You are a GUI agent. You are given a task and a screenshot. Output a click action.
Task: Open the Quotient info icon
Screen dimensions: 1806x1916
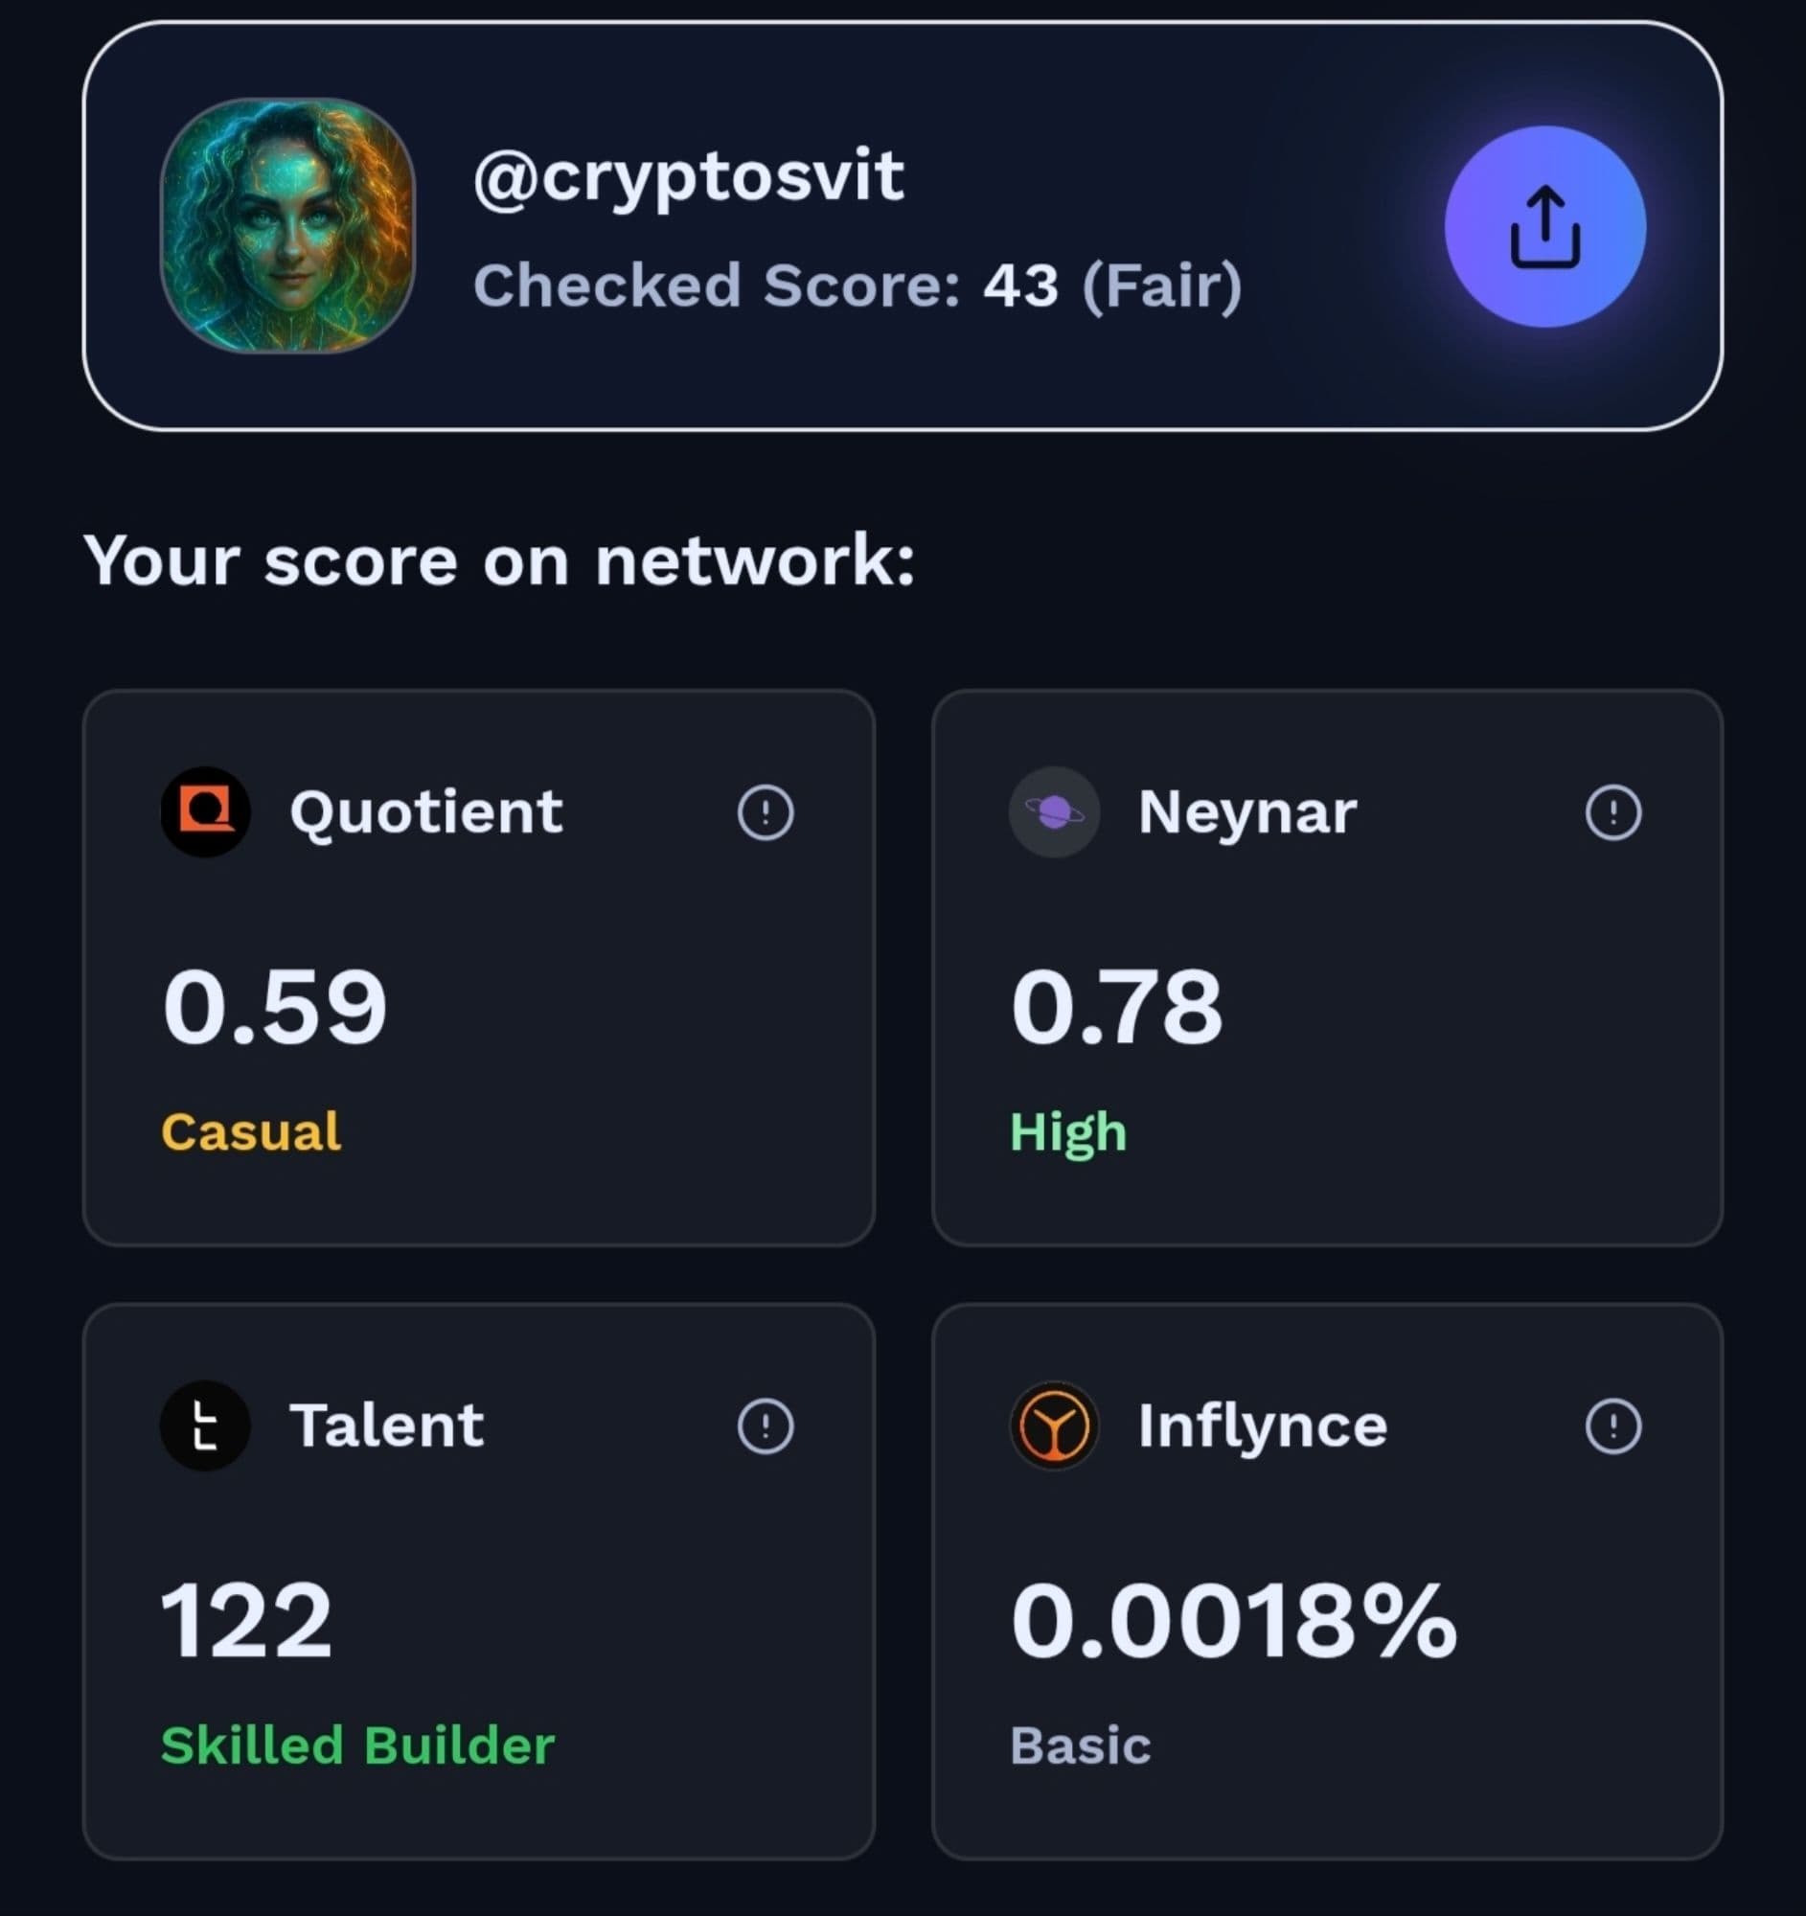point(766,812)
